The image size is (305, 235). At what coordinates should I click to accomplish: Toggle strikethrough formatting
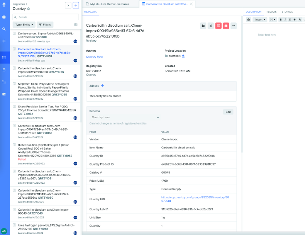click(x=295, y=20)
